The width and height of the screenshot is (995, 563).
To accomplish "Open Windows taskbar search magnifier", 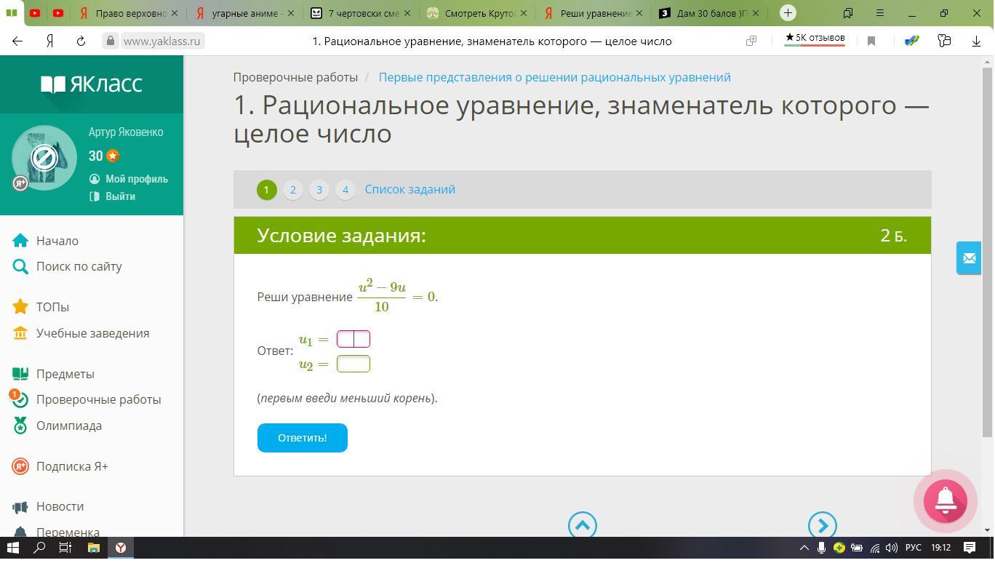I will tap(40, 548).
